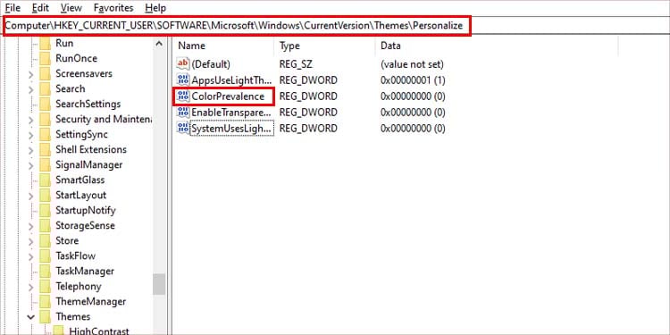Expand the StorageSense key arrow

(x=30, y=226)
